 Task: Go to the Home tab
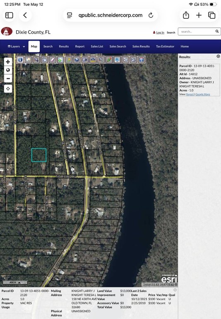coord(185,47)
